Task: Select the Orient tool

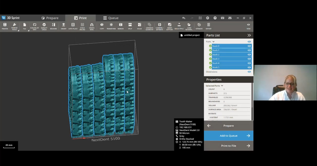Action: click(x=64, y=26)
